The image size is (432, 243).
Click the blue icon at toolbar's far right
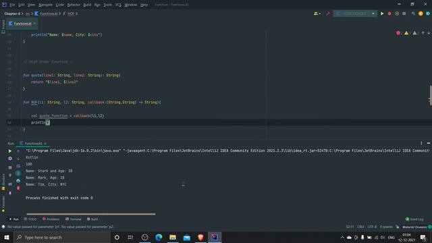428,13
